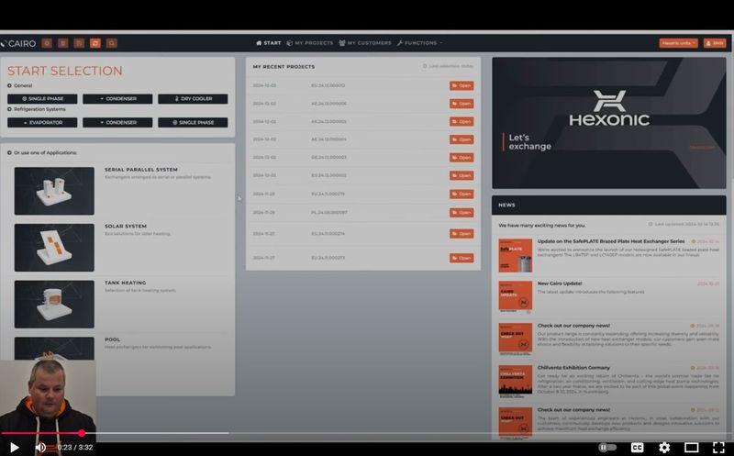Mute the video volume

tap(40, 448)
